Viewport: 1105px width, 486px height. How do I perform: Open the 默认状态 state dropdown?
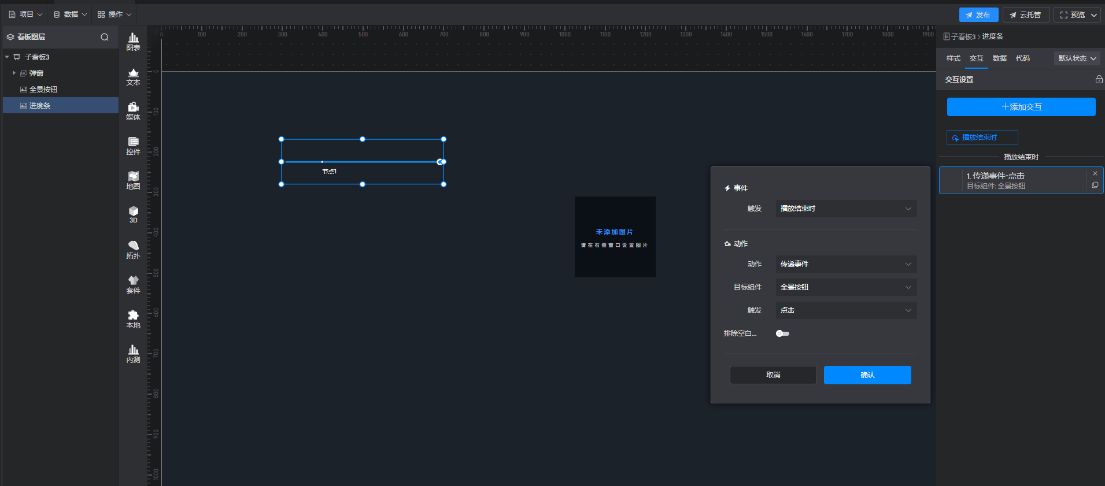1077,58
